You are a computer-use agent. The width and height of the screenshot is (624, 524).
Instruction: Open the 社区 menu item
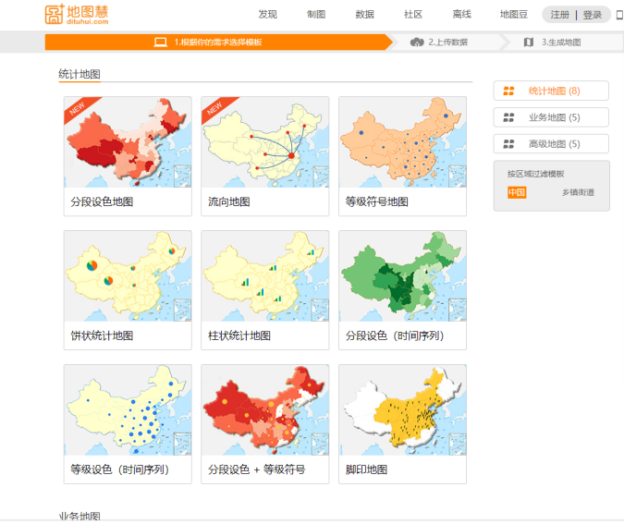pyautogui.click(x=413, y=15)
